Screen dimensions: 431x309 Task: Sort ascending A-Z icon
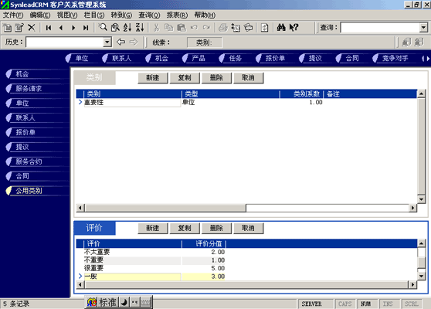coord(127,28)
